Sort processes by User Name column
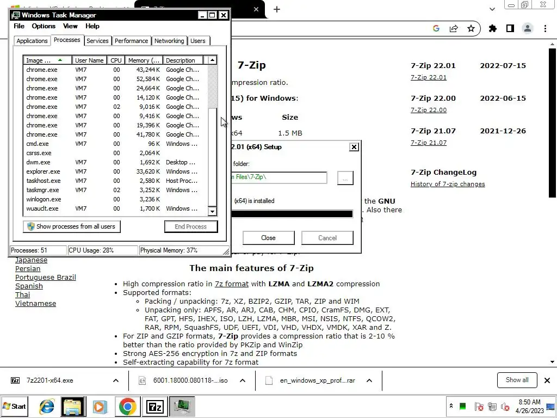The image size is (557, 418). click(x=89, y=60)
